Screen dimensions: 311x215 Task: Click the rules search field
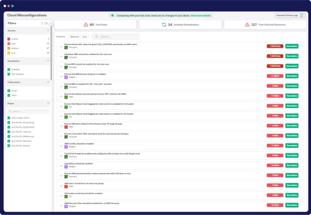tap(118, 37)
